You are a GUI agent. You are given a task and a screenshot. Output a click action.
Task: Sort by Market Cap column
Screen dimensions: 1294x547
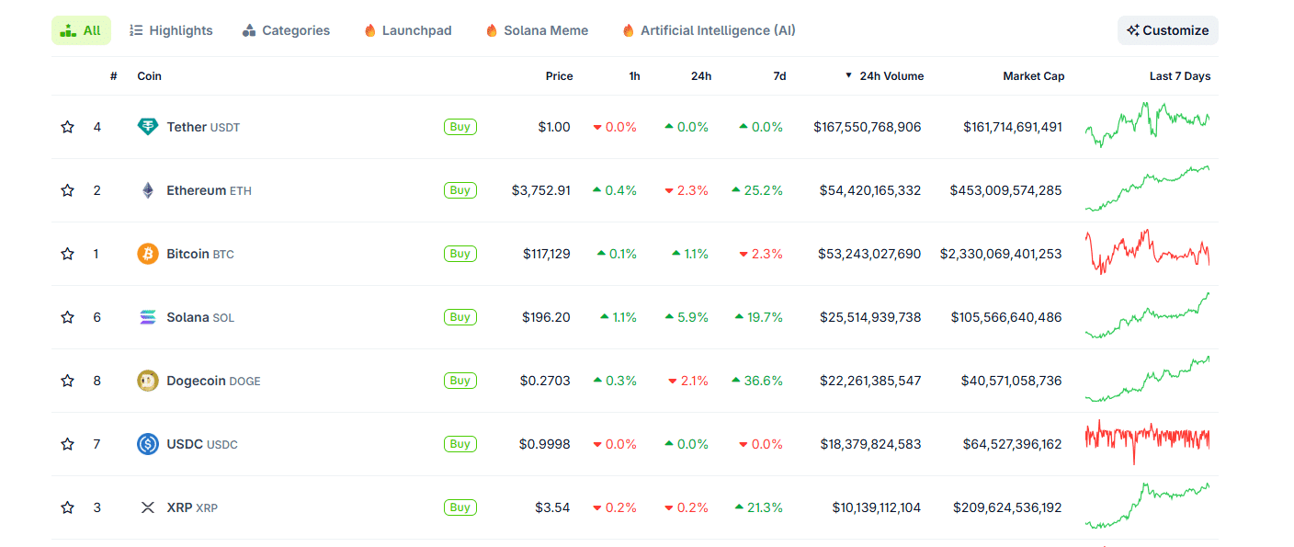click(x=1034, y=76)
